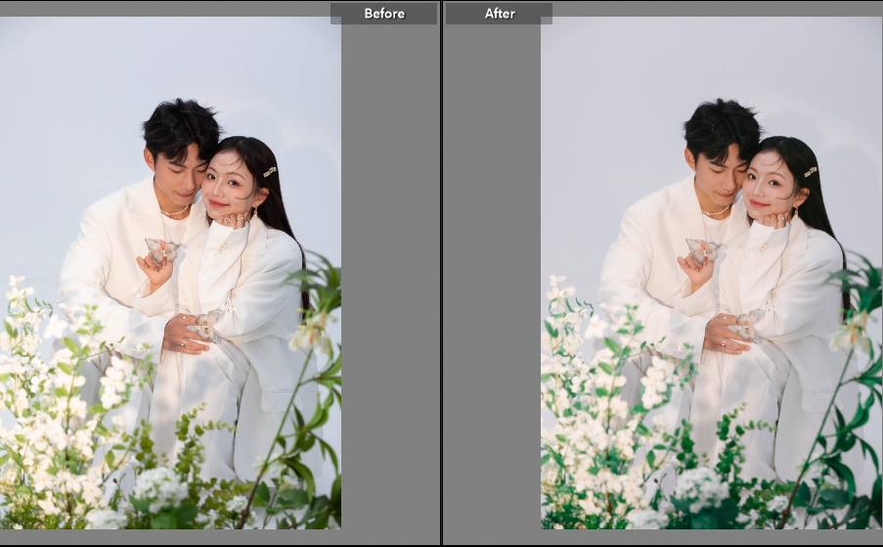Click the vertical divider between Before and After panes
The width and height of the screenshot is (883, 547).
click(x=442, y=274)
